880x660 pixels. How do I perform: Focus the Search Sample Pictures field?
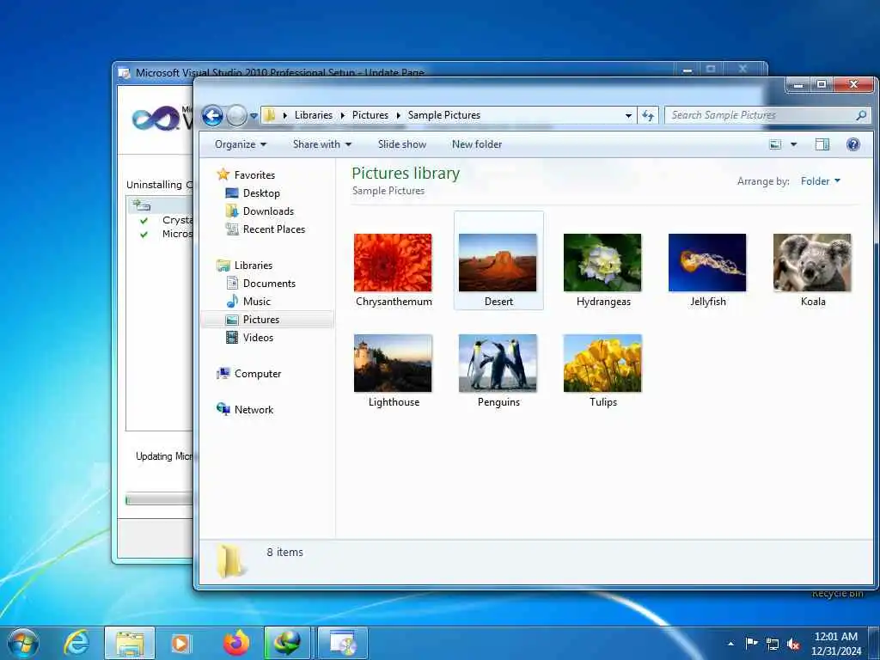(x=767, y=115)
